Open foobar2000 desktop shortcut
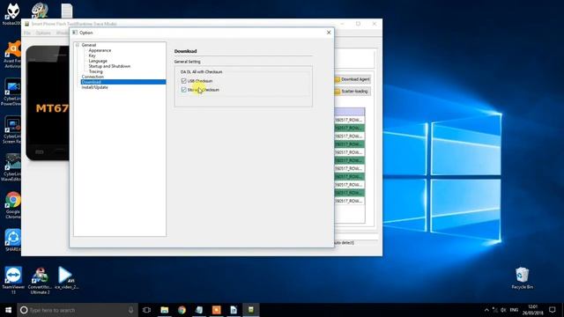Image resolution: width=564 pixels, height=317 pixels. click(x=12, y=14)
